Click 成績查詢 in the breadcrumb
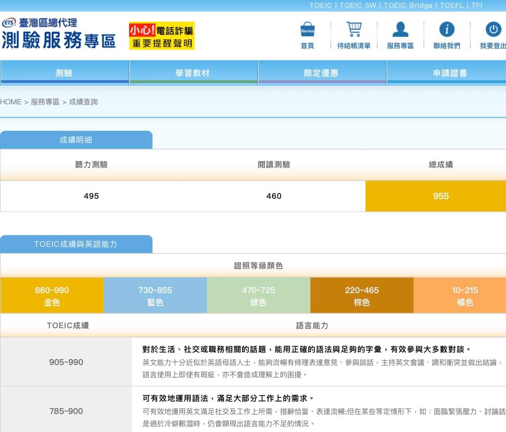The width and height of the screenshot is (506, 432). pos(83,102)
